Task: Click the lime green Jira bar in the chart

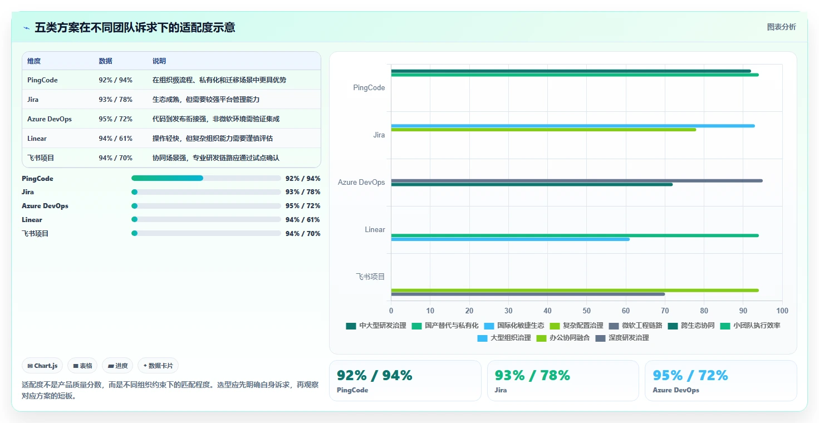Action: (x=543, y=130)
